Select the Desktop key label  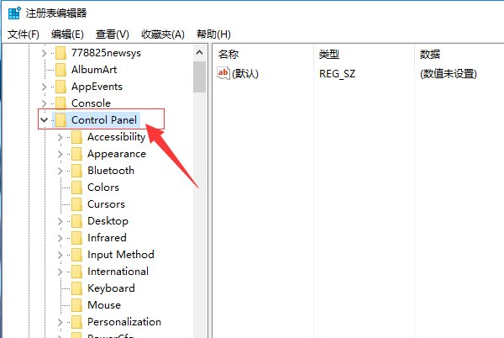tap(108, 221)
